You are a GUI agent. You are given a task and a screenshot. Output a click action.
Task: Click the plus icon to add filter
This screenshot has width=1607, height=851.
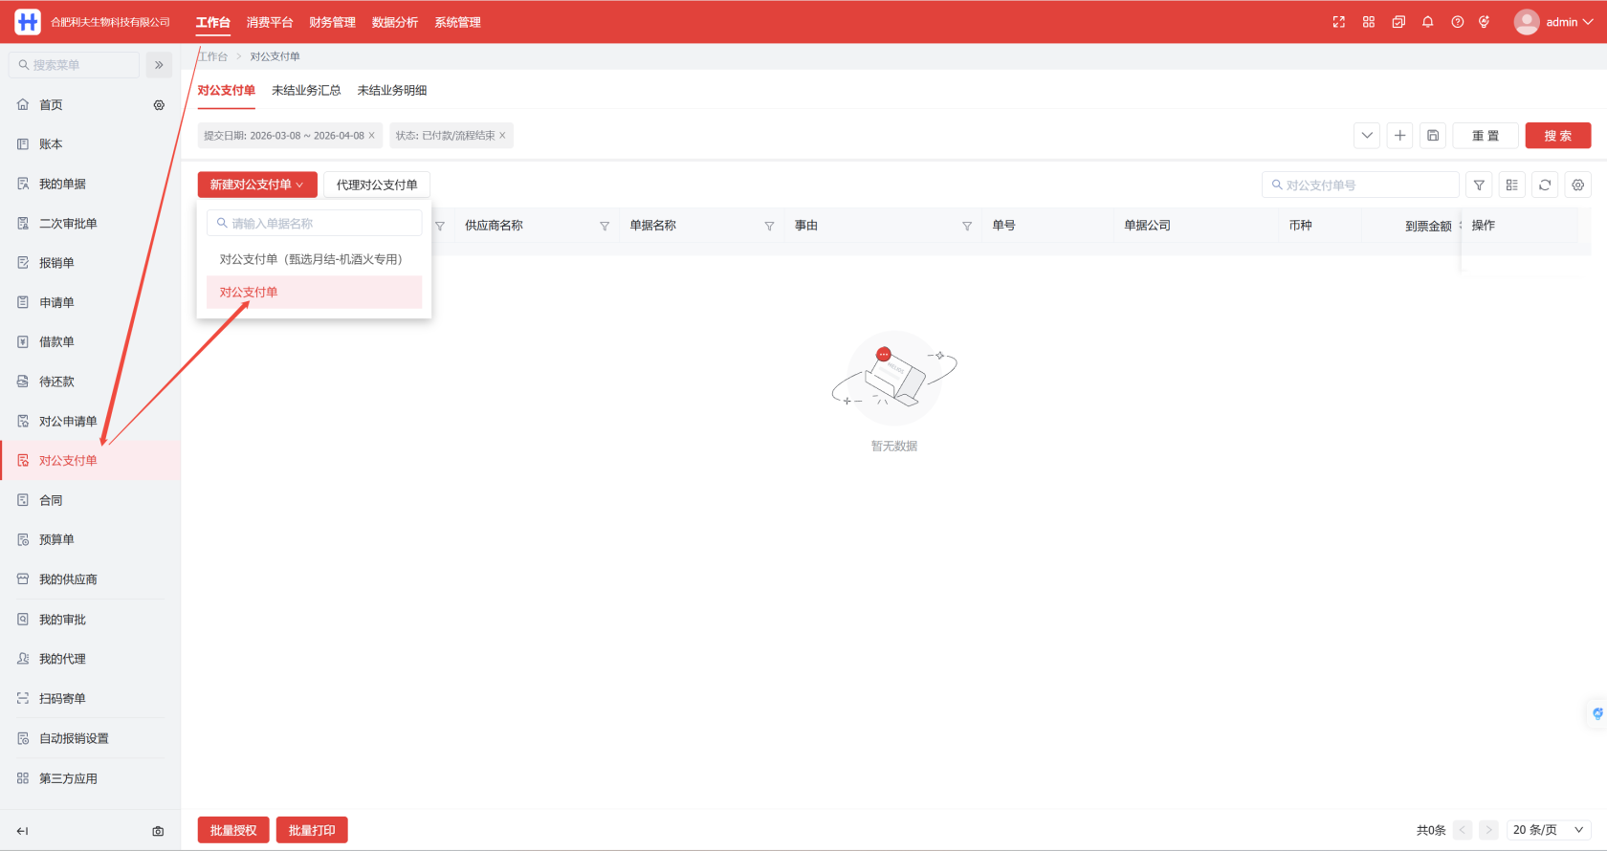pyautogui.click(x=1399, y=136)
